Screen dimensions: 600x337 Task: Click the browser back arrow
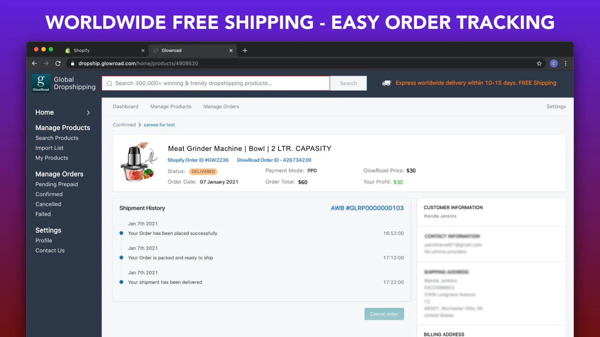point(34,63)
